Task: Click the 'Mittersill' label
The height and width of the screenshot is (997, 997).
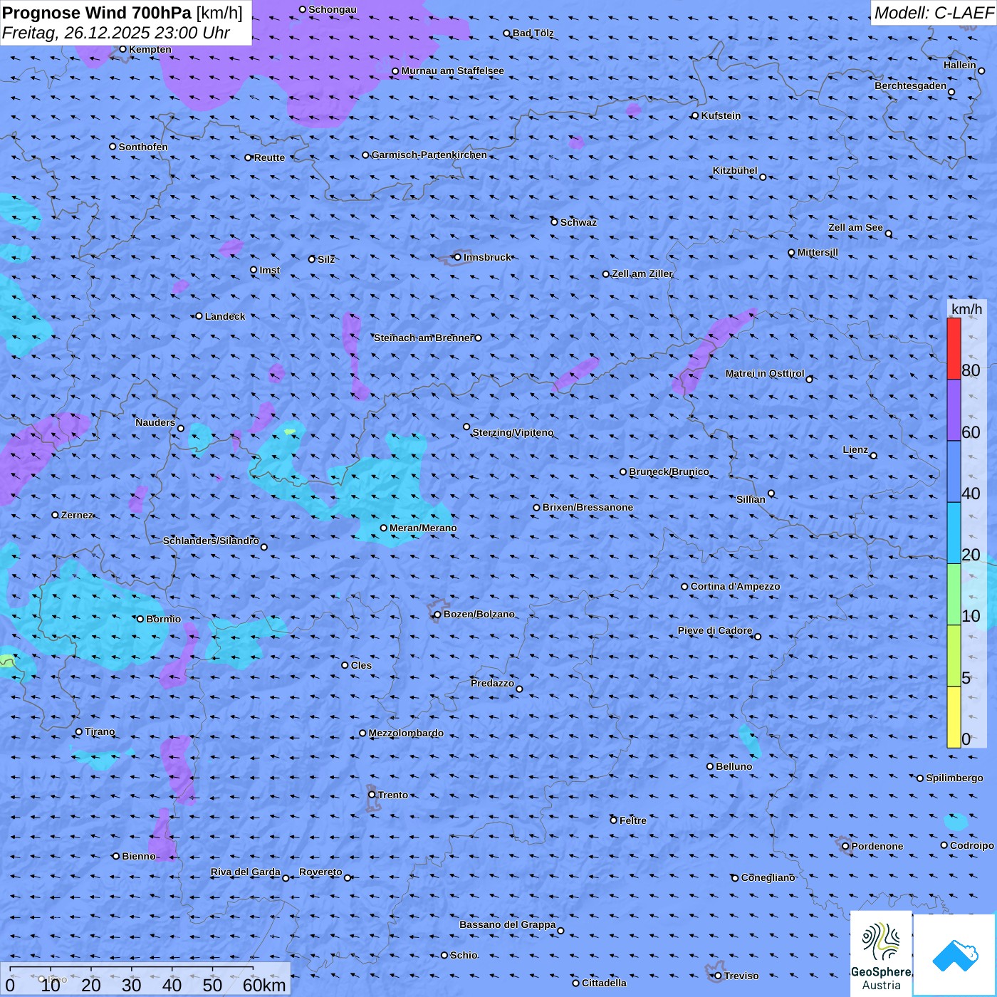Action: (x=818, y=252)
